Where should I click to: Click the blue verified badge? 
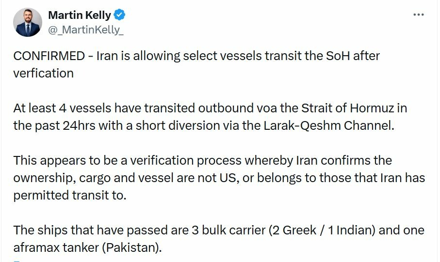coord(120,15)
